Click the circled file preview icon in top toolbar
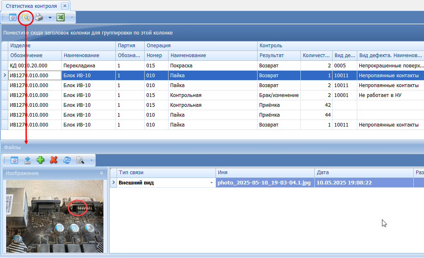Image resolution: width=424 pixels, height=258 pixels. tap(26, 17)
